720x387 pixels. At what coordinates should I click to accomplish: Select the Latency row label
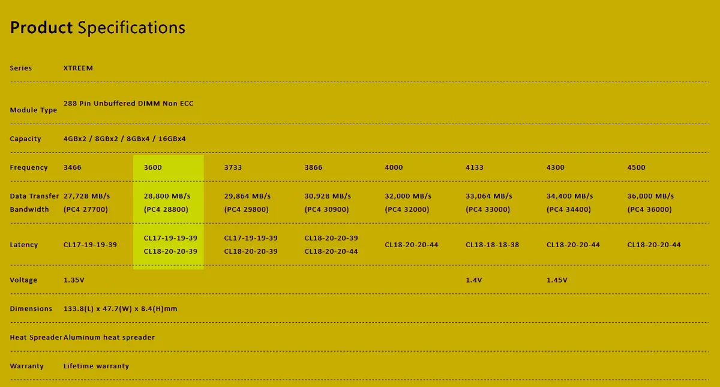tap(24, 245)
